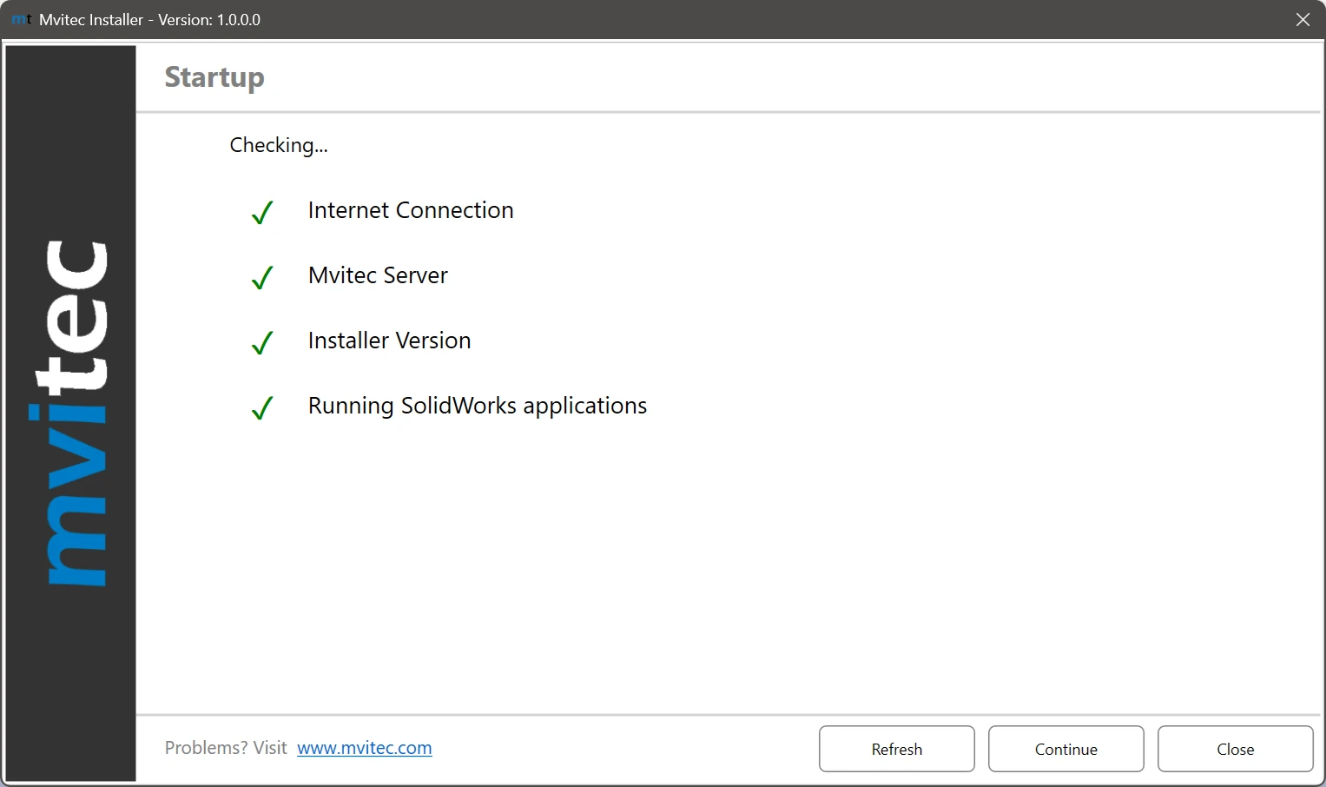Image resolution: width=1326 pixels, height=787 pixels.
Task: Open the www.mvitec.com support link
Action: (364, 748)
